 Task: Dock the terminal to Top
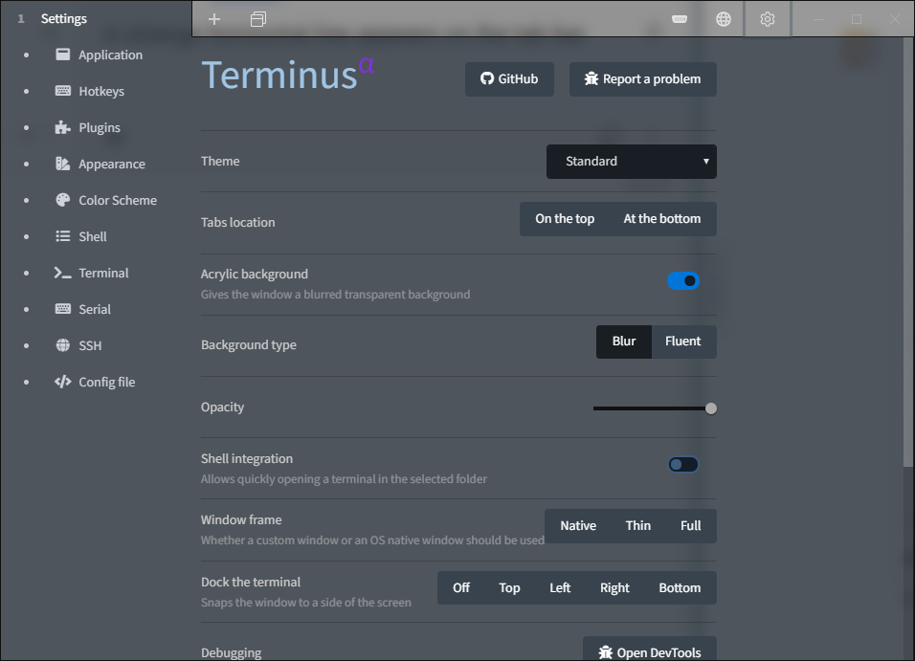[509, 588]
